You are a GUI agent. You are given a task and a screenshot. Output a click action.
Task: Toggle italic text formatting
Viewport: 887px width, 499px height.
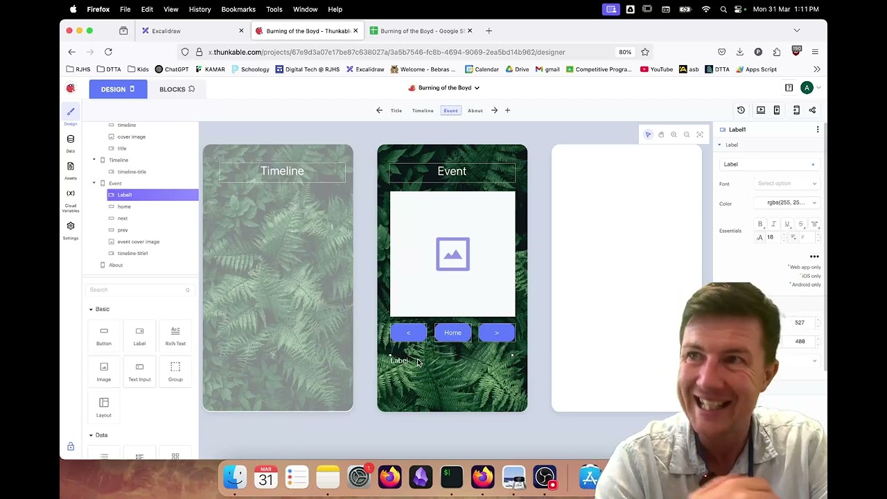pos(773,224)
